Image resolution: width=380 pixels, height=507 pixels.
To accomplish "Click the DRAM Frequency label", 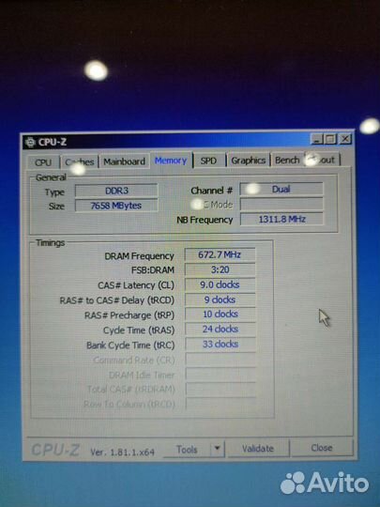I will tap(139, 256).
